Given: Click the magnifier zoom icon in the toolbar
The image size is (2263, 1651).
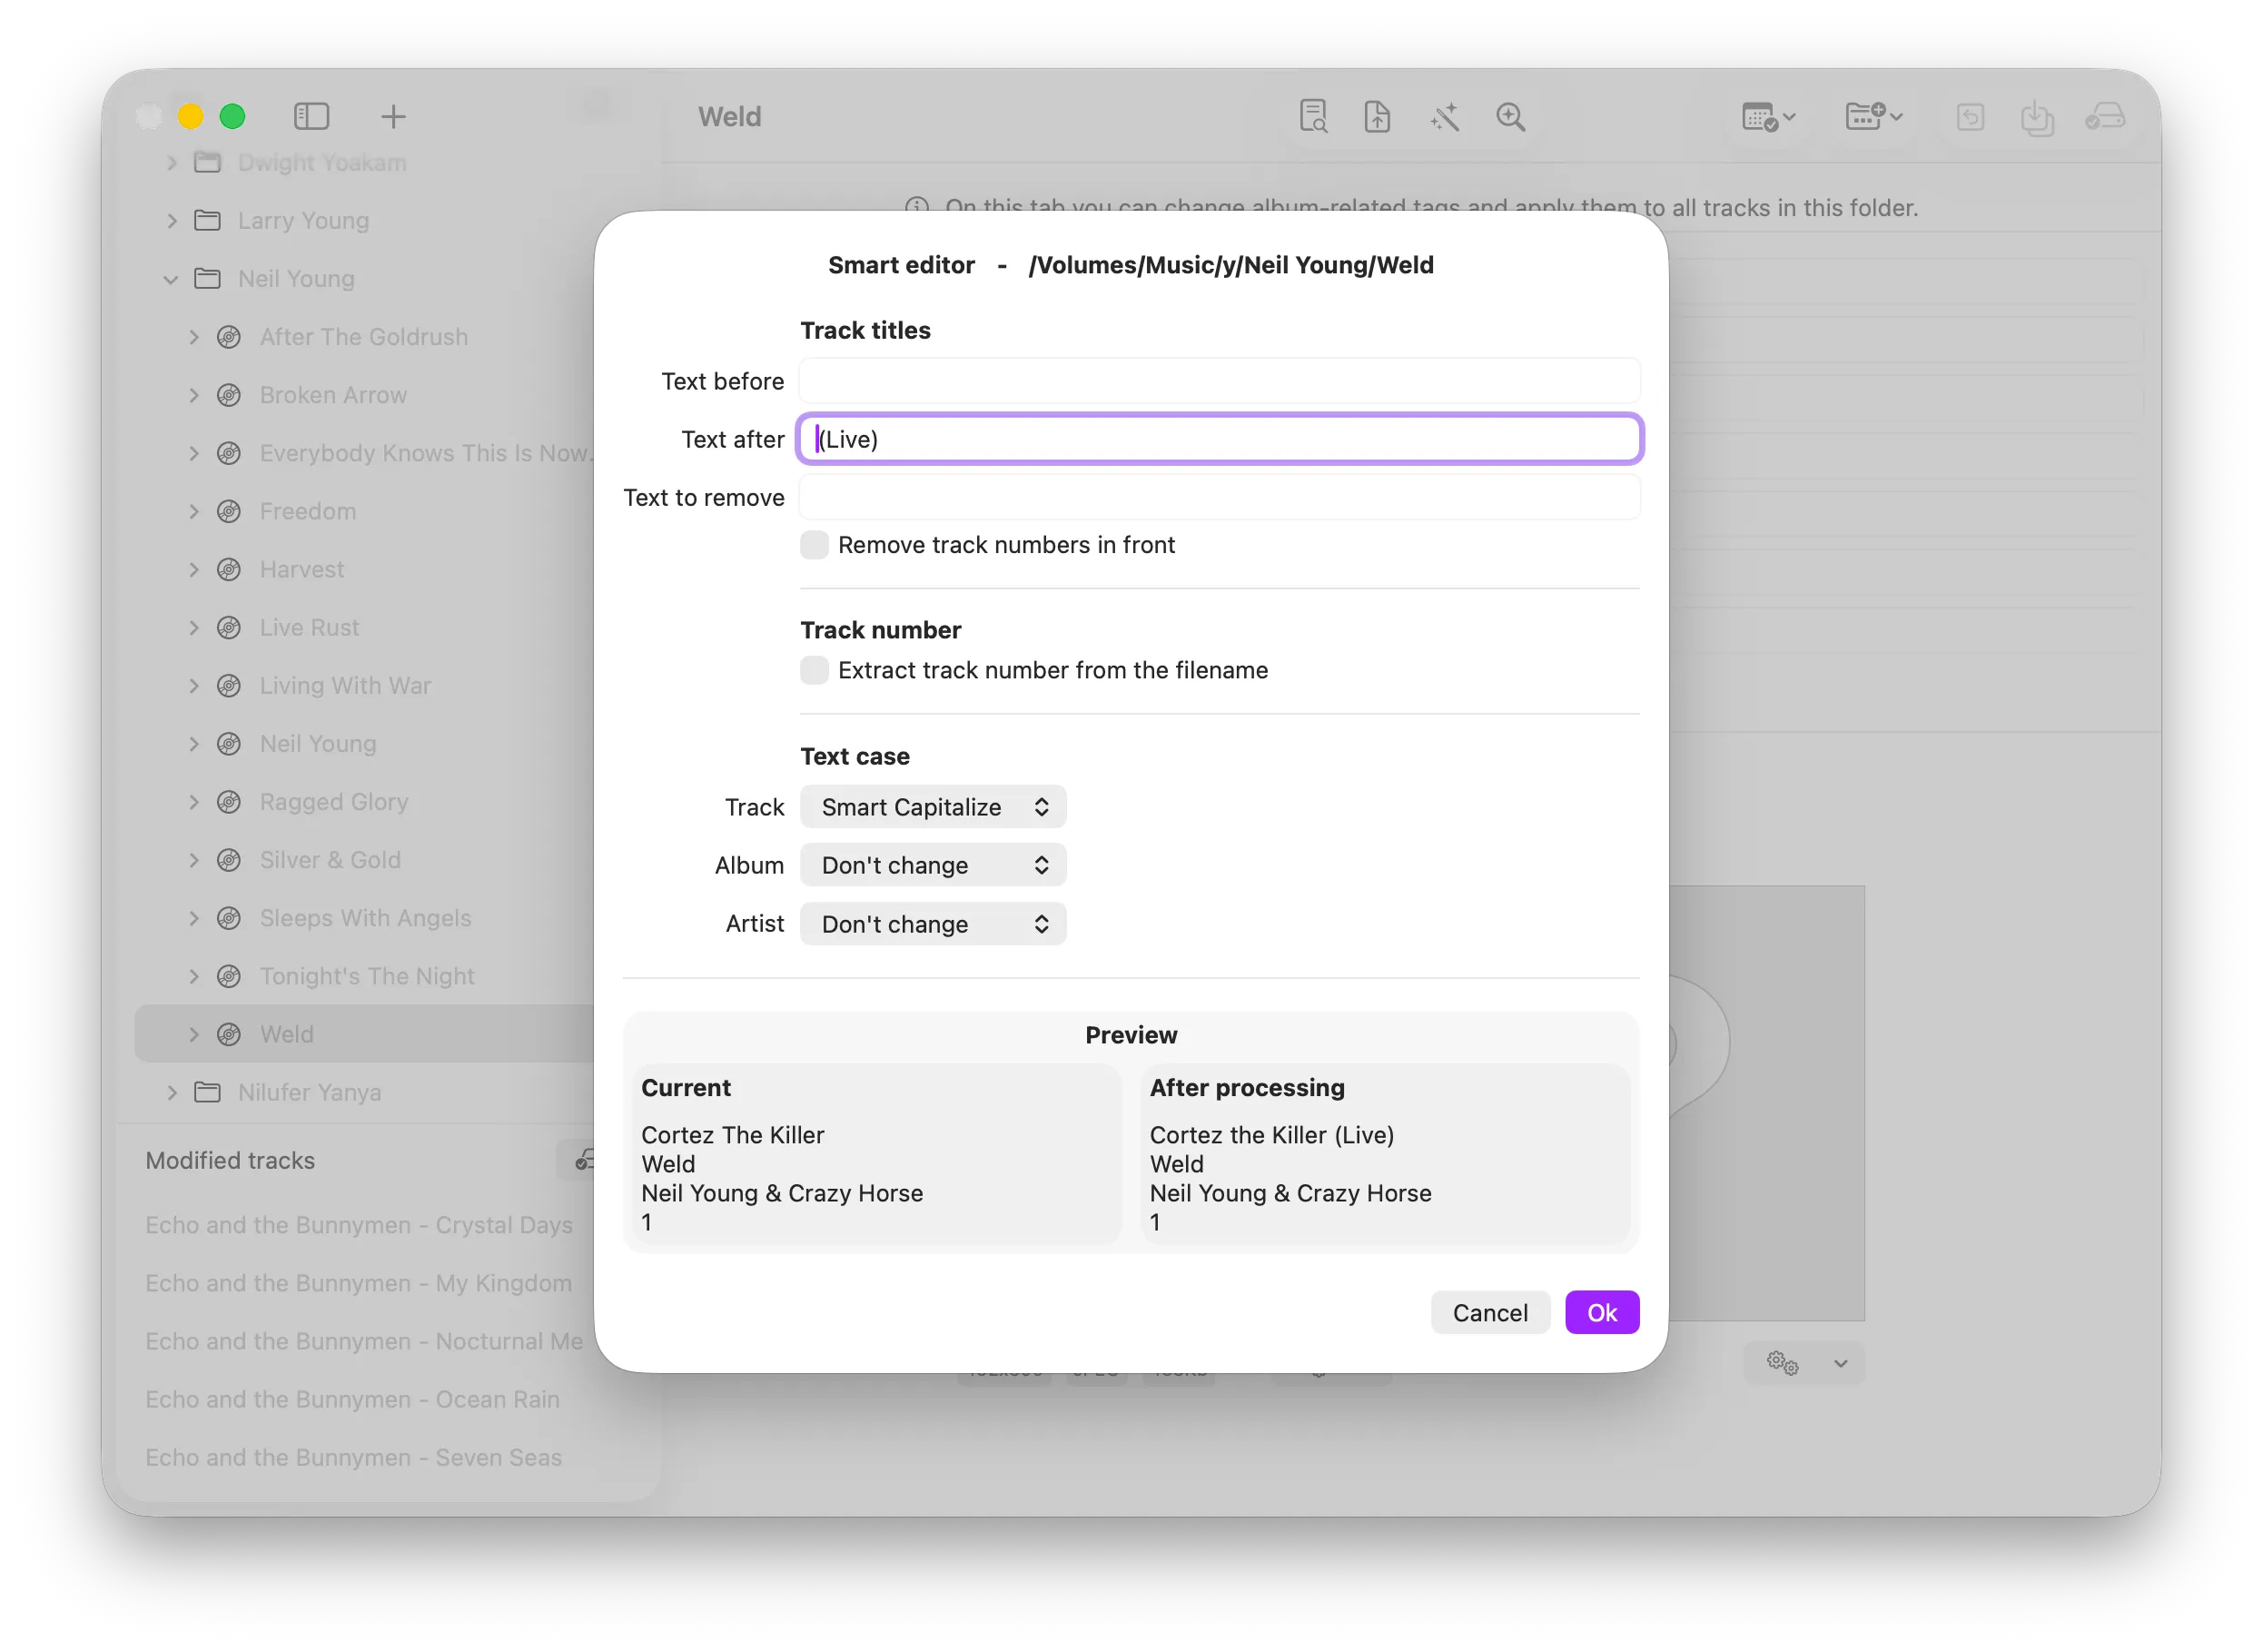Looking at the screenshot, I should click(x=1511, y=117).
